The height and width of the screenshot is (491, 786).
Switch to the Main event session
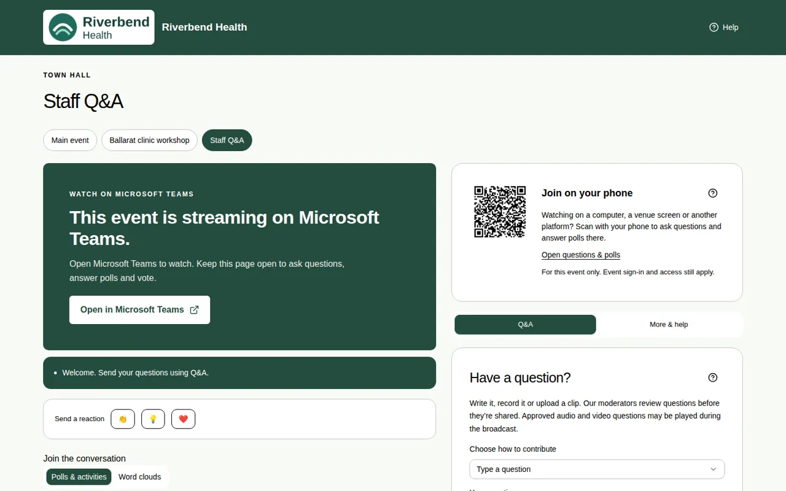point(70,140)
